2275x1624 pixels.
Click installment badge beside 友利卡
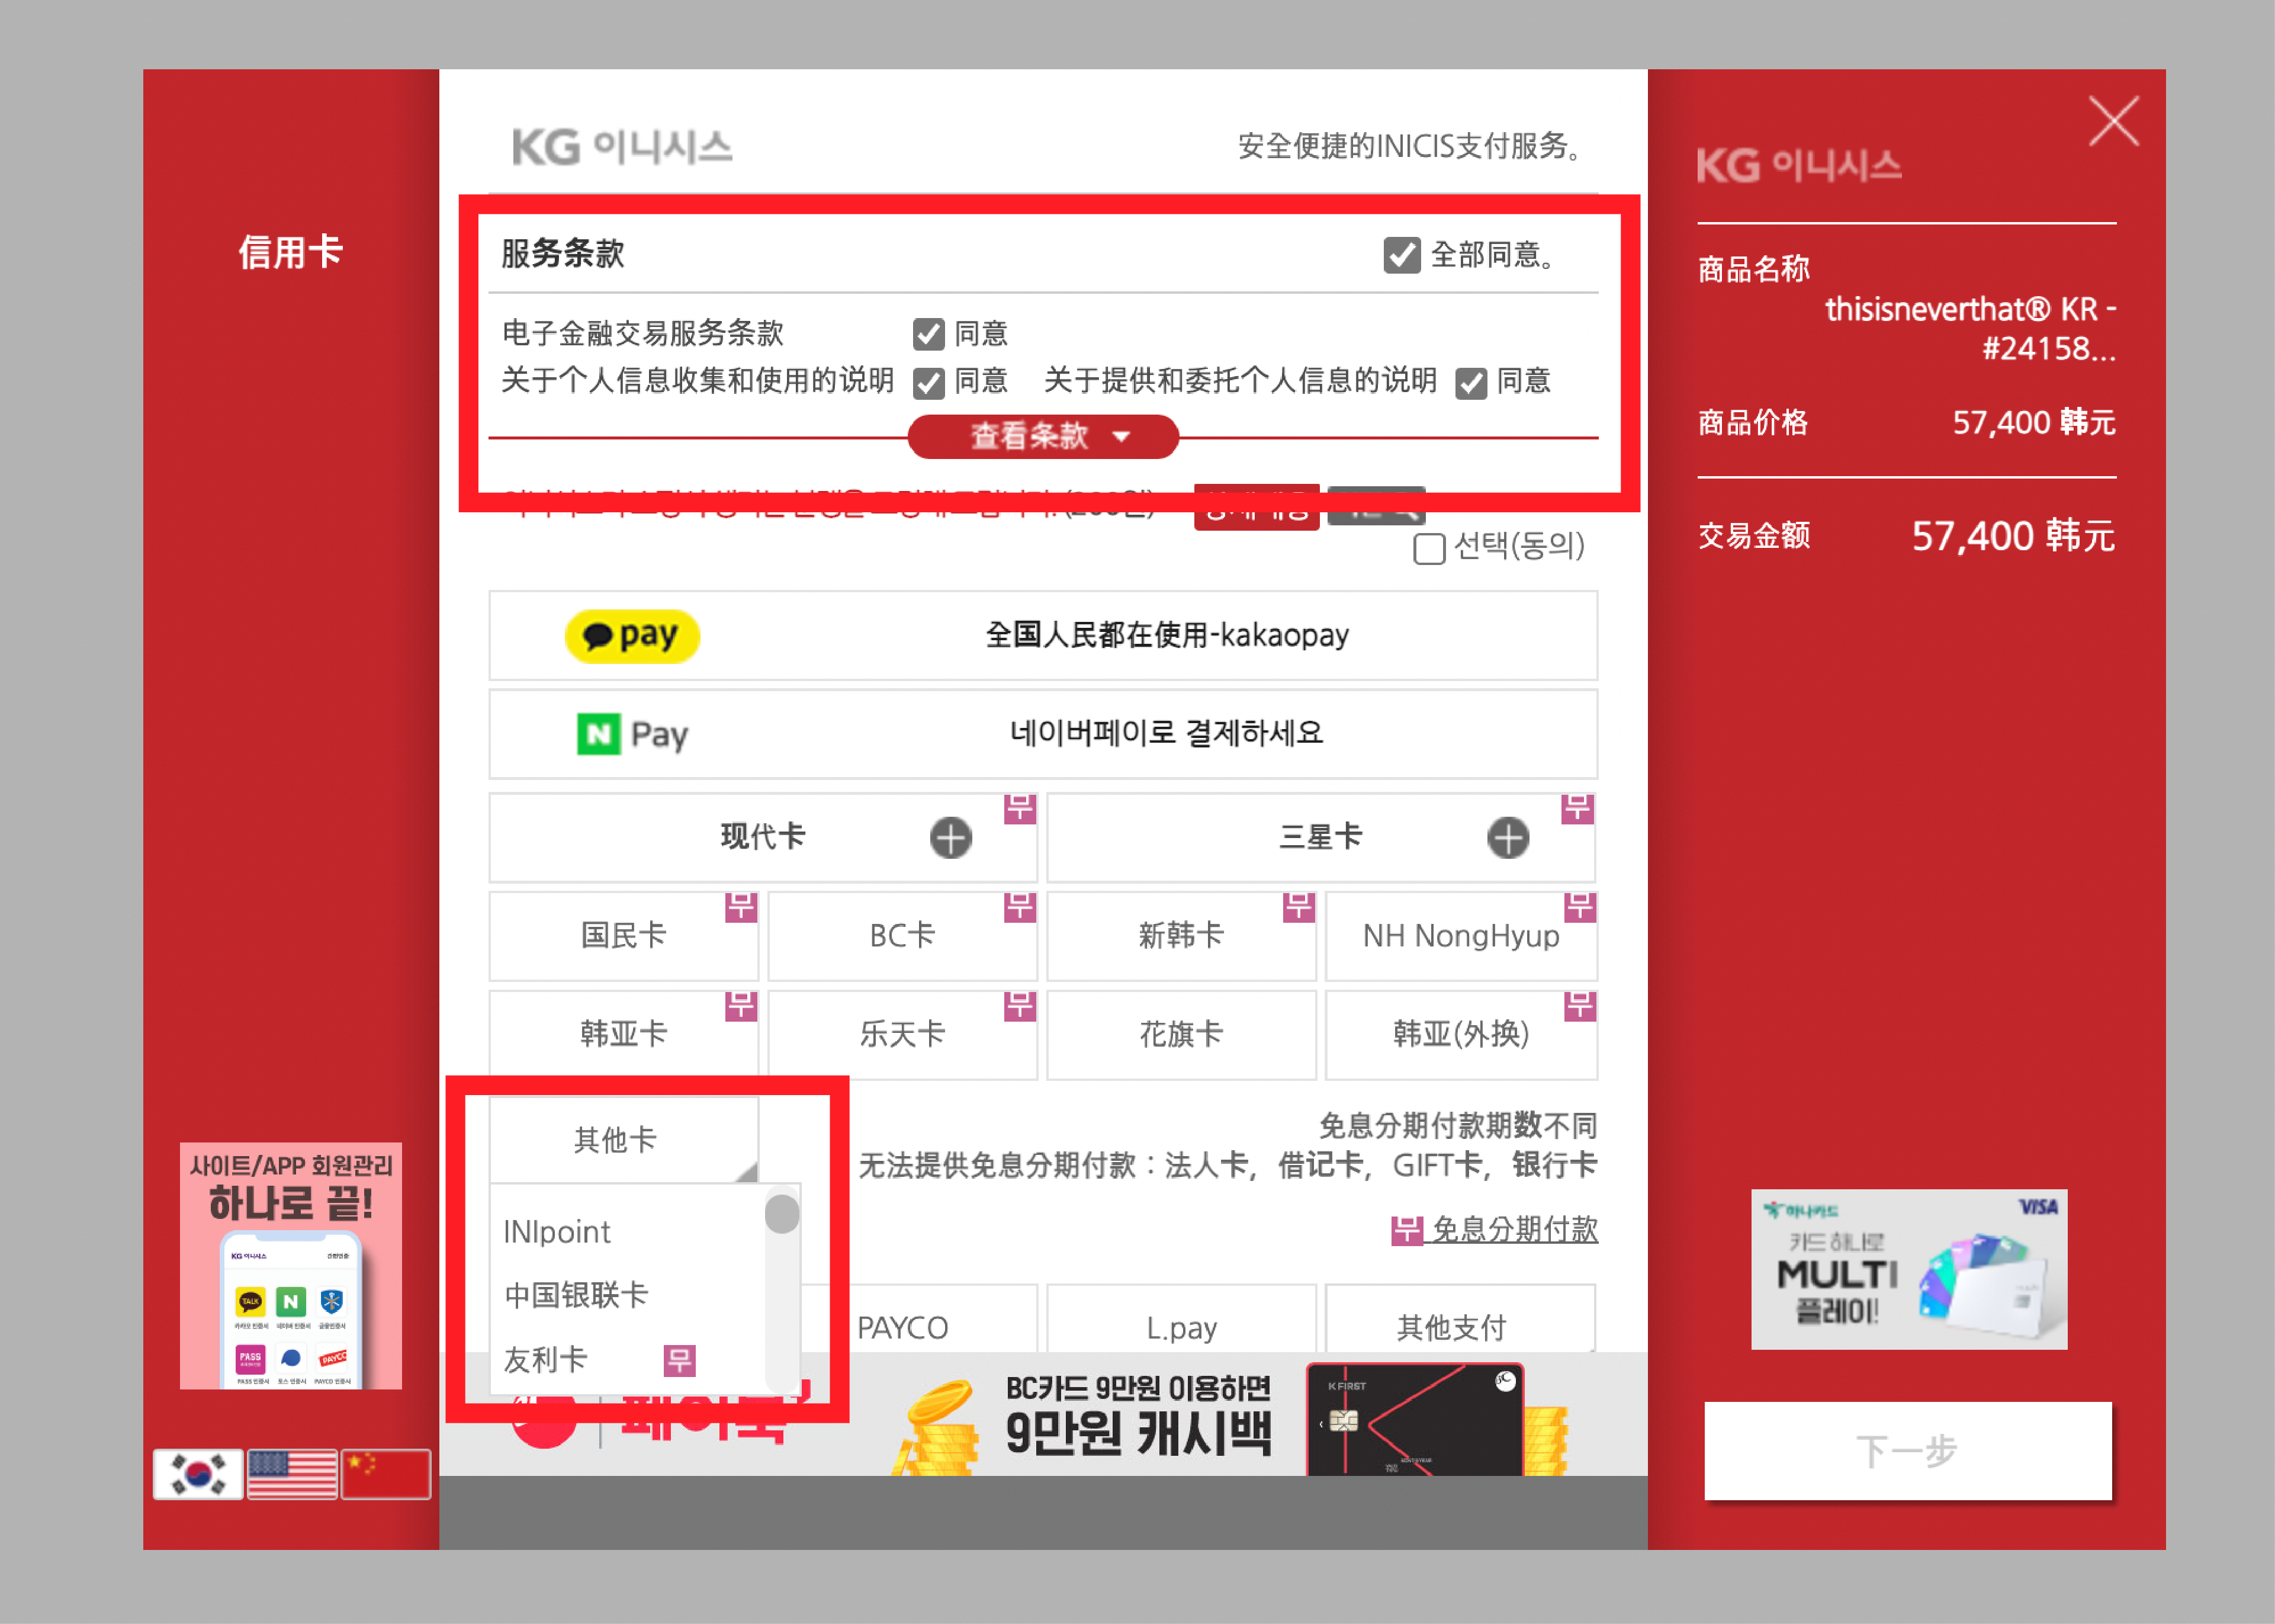click(x=680, y=1361)
